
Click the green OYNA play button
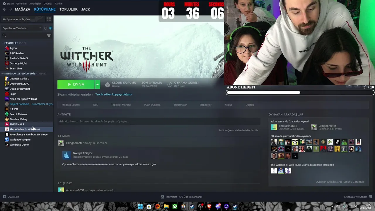pos(76,84)
